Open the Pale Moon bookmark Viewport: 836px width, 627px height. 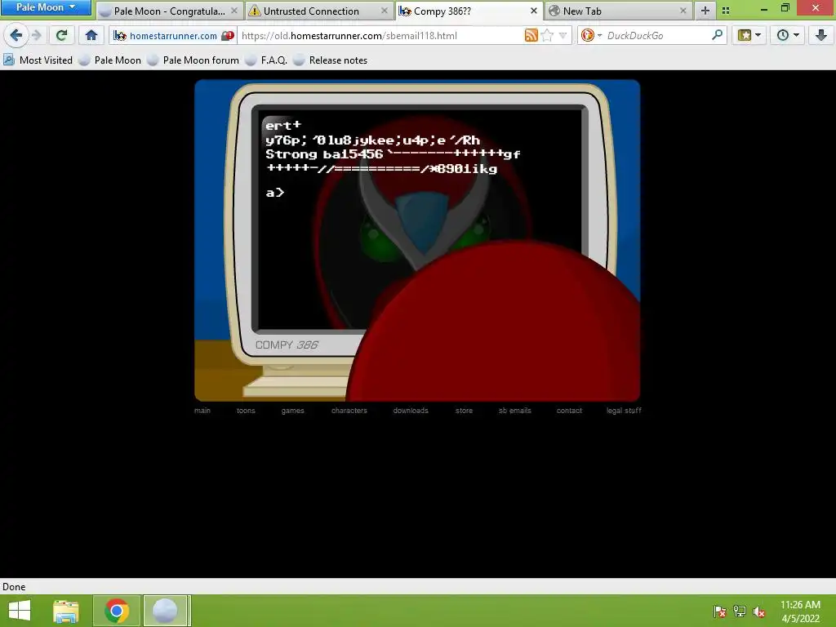(110, 60)
